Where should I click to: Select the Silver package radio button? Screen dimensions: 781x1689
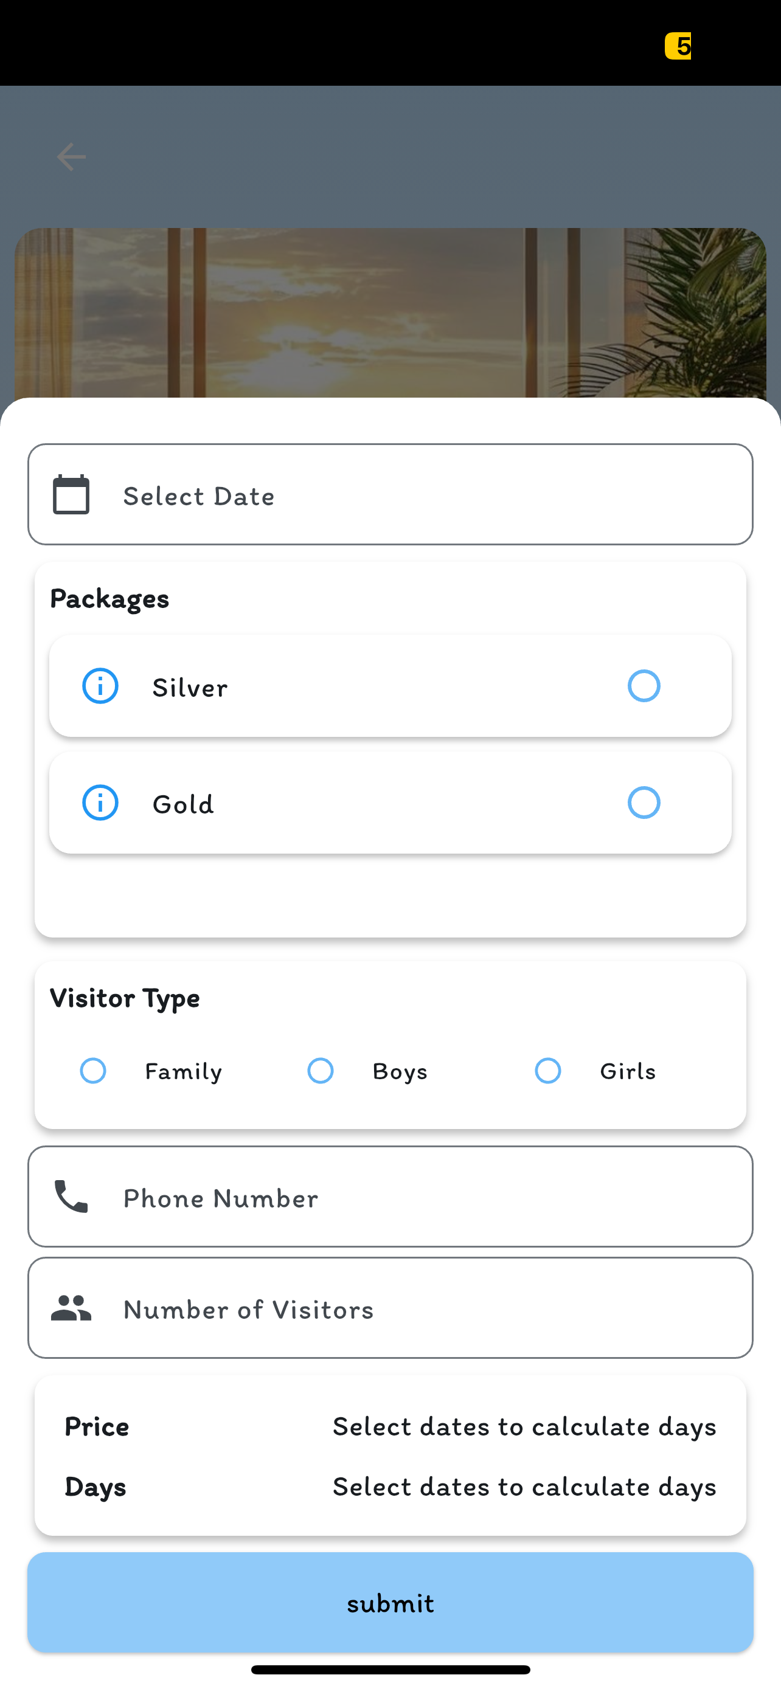[644, 686]
